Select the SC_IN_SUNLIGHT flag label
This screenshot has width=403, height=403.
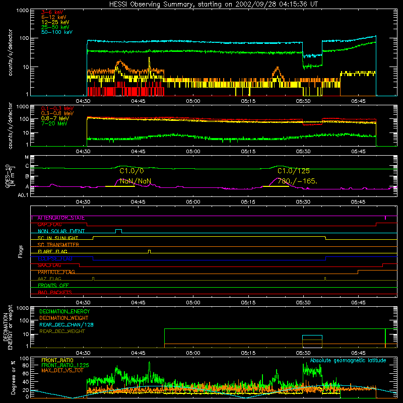58,238
